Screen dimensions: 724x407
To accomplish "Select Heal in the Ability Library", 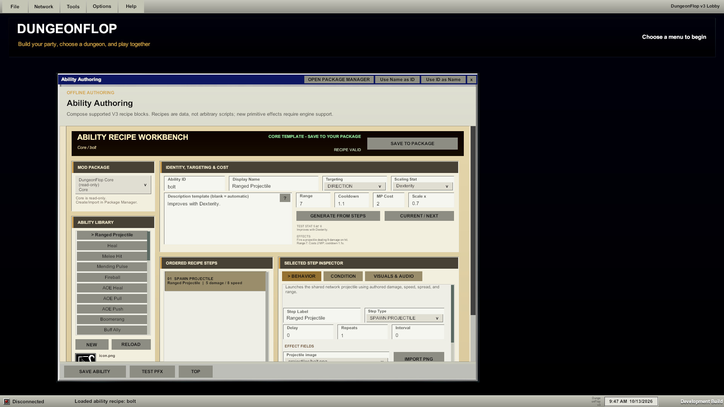I will [112, 246].
